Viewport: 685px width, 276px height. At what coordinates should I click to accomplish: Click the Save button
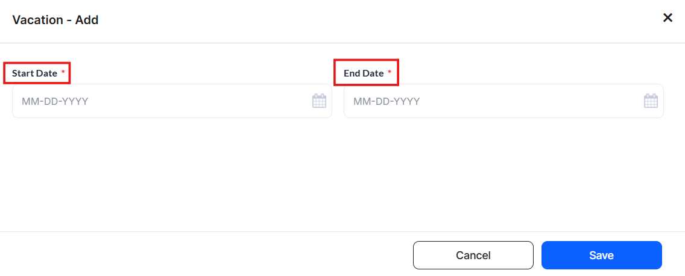[x=602, y=255]
